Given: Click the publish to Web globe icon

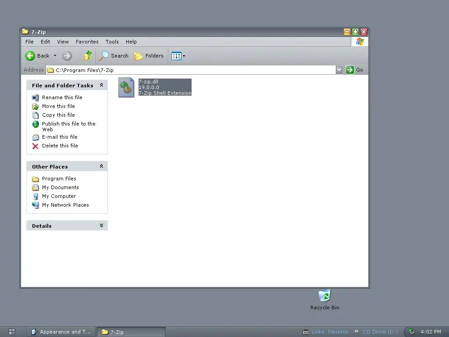Looking at the screenshot, I should (x=36, y=124).
